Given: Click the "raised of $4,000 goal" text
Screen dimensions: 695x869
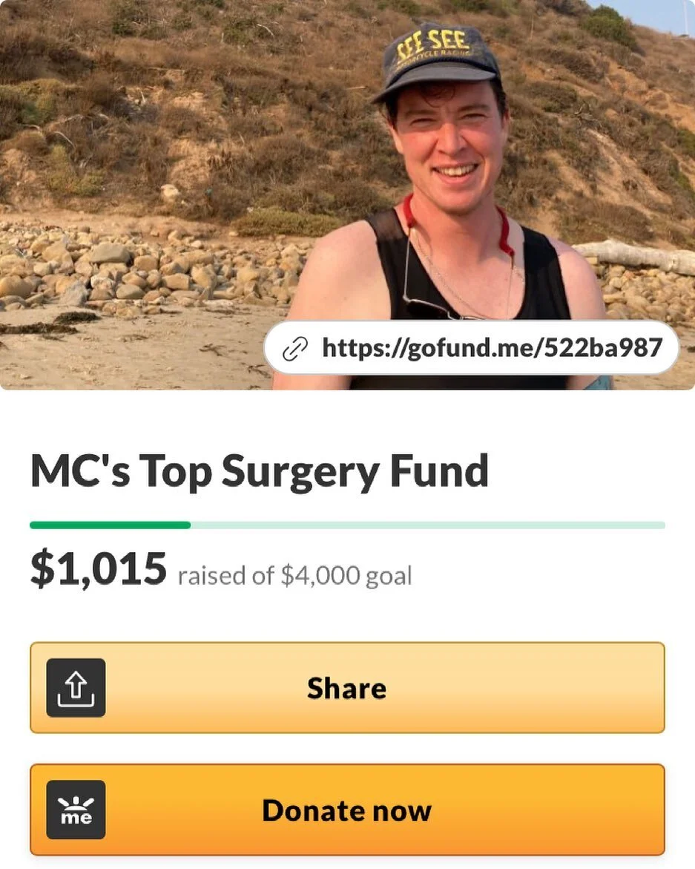Looking at the screenshot, I should tap(294, 575).
